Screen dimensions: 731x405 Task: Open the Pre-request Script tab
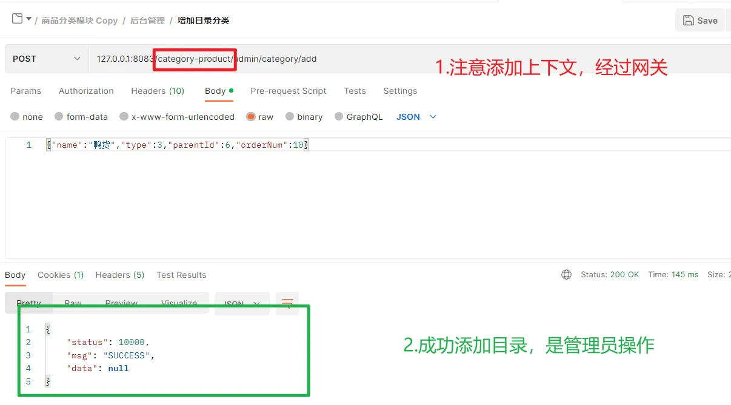click(289, 91)
